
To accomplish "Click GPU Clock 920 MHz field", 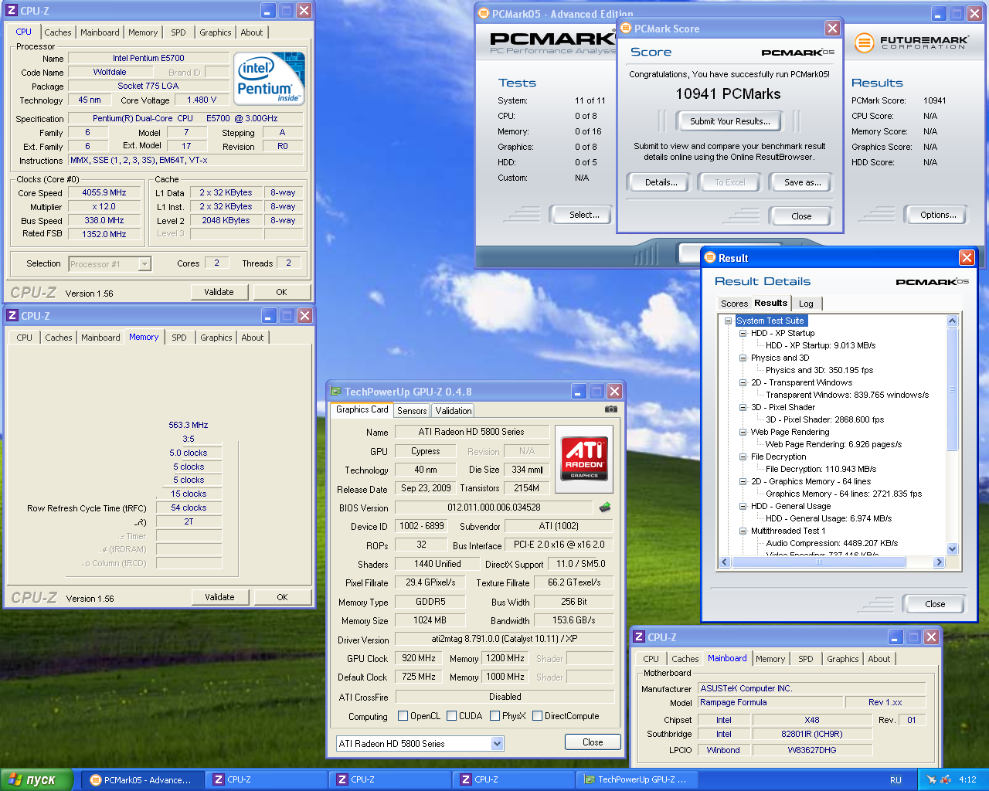I will tap(419, 658).
